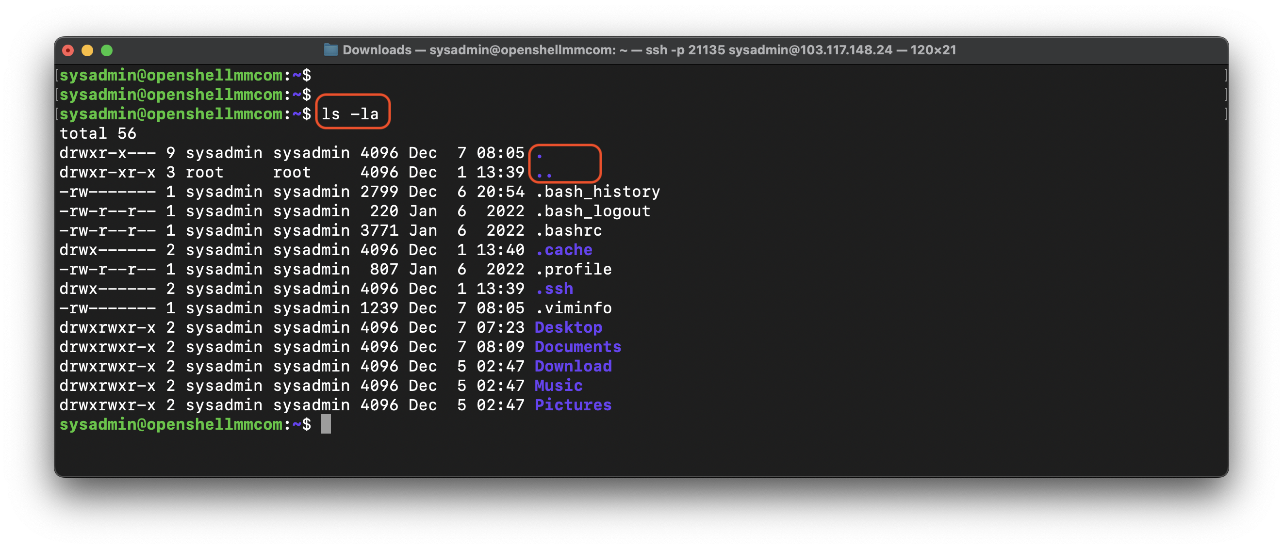Viewport: 1283px width, 549px height.
Task: Click the highlighted ls -la command
Action: coord(350,114)
